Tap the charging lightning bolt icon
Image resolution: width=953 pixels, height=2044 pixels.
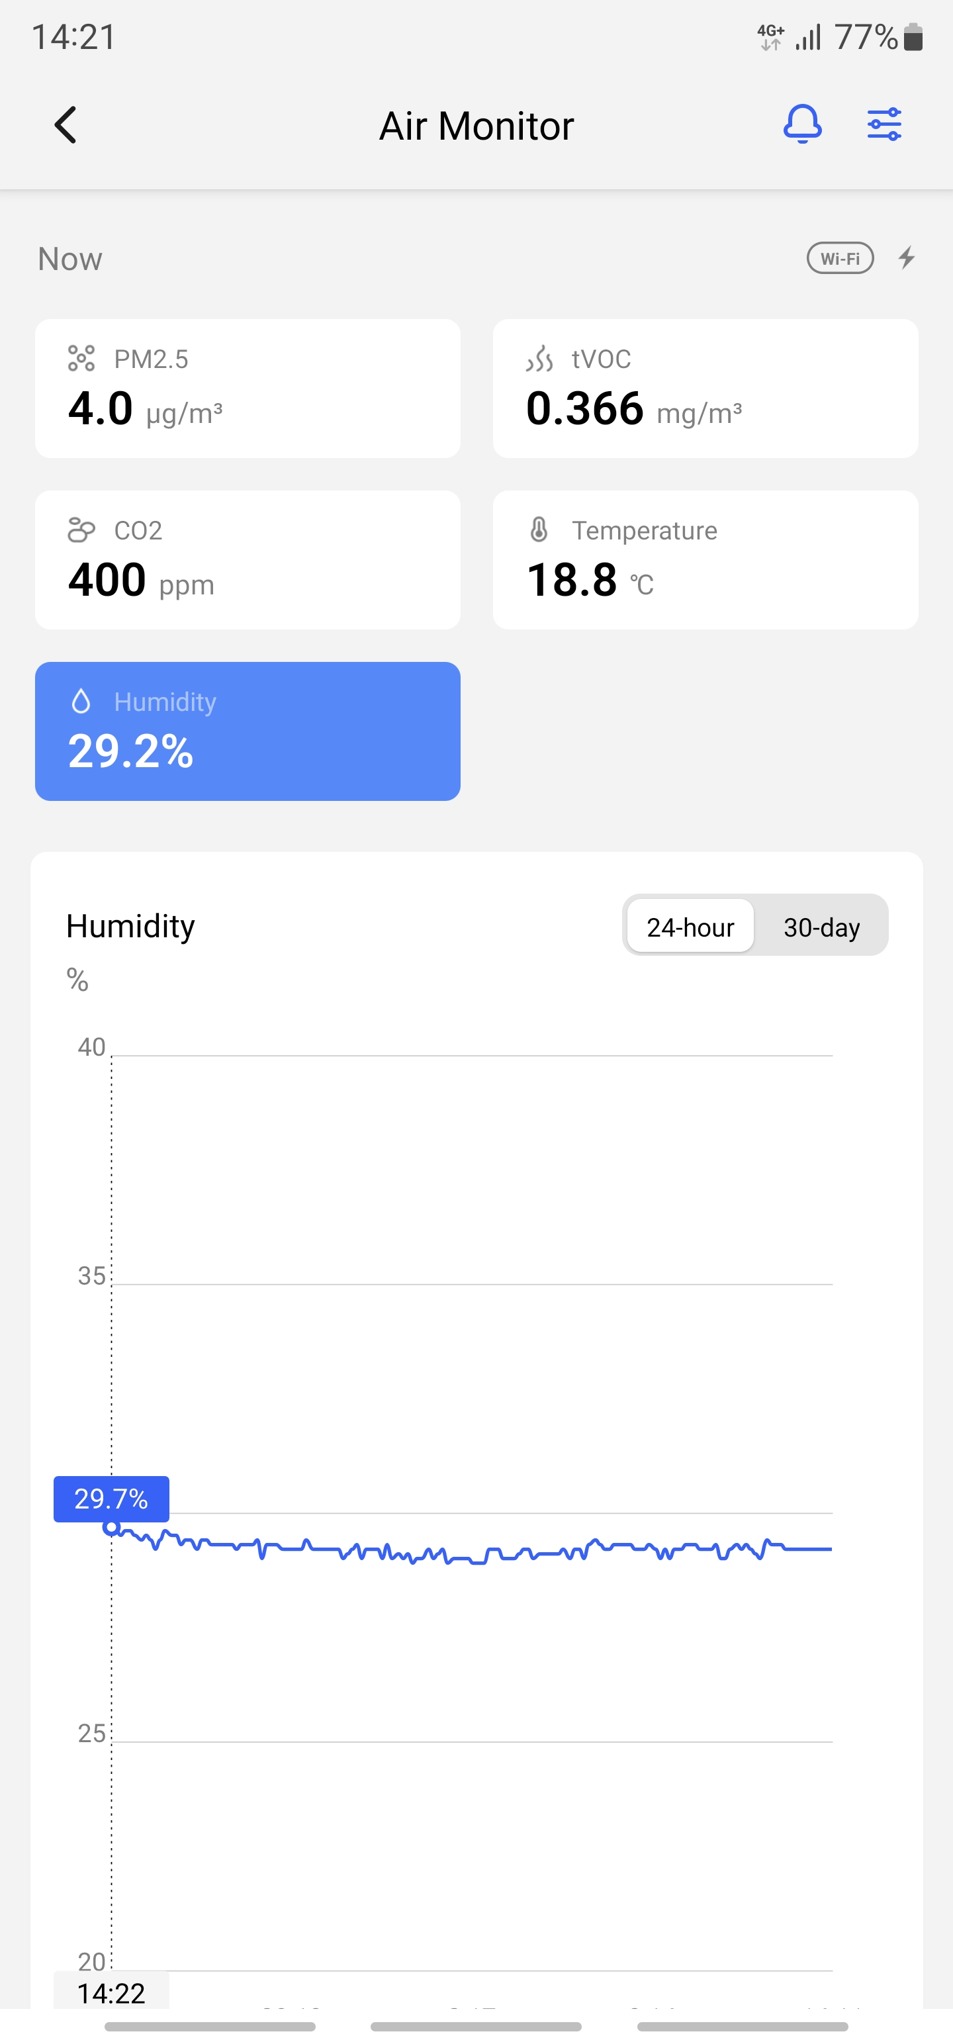[x=907, y=258]
